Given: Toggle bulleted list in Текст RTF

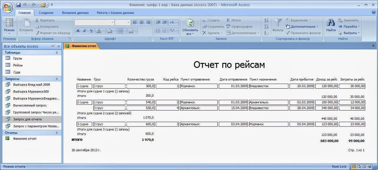Looking at the screenshot, I should tap(165, 31).
